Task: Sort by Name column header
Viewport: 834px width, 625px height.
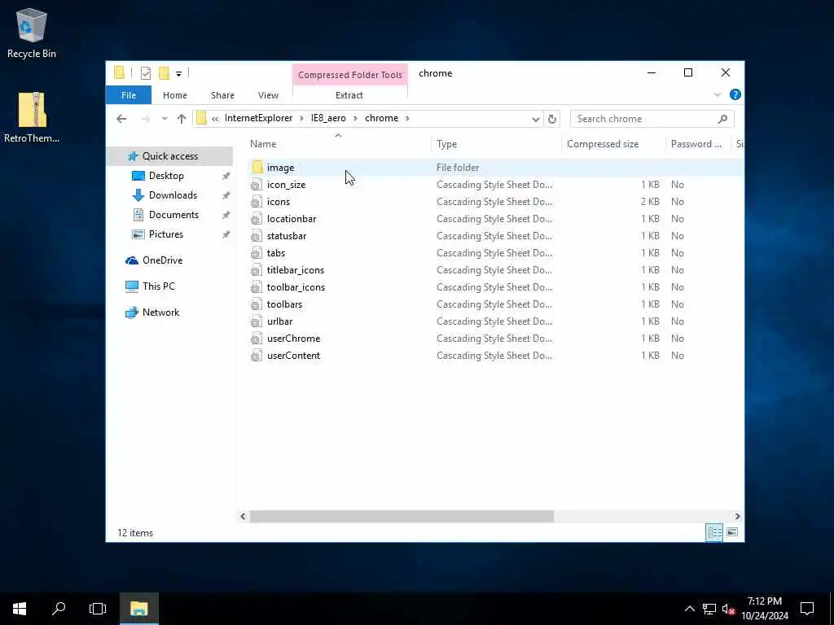Action: [x=340, y=144]
